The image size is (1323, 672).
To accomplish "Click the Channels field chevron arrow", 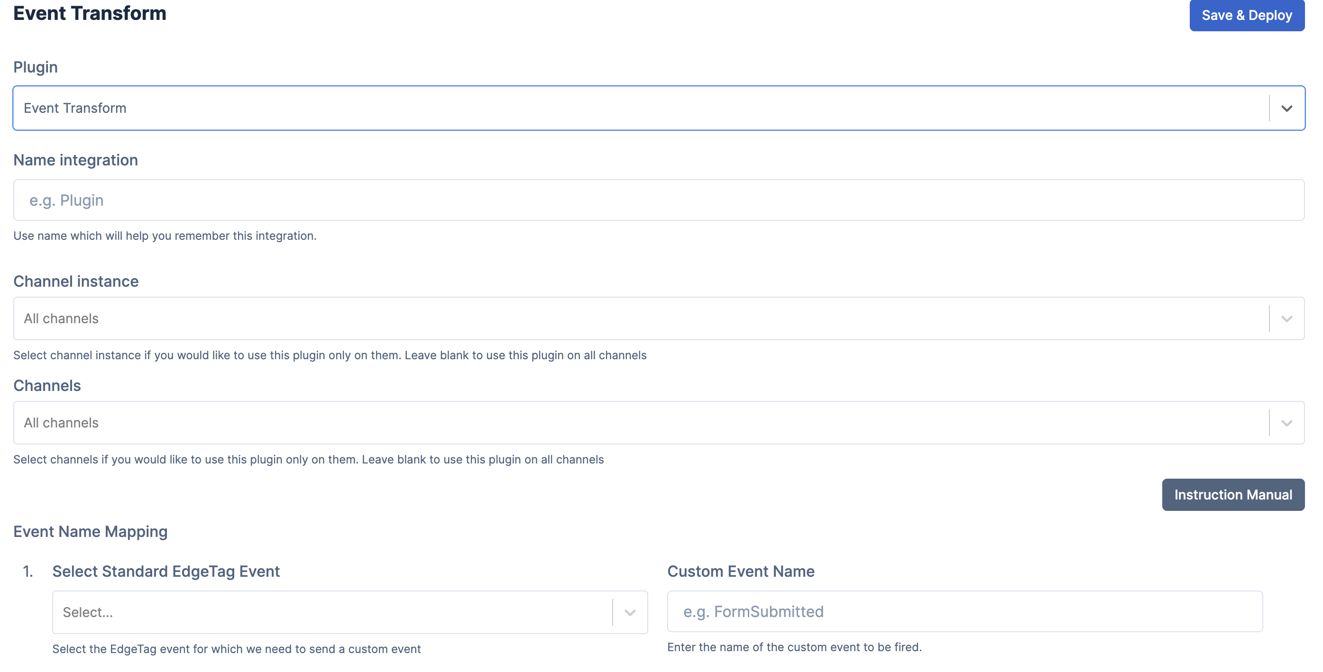I will pyautogui.click(x=1286, y=423).
